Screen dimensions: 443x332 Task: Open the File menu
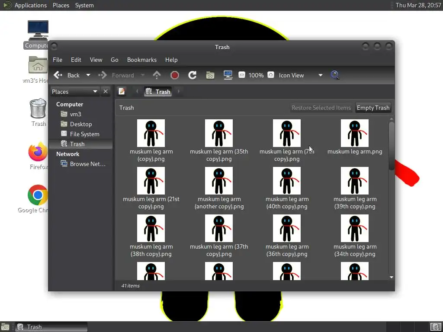click(x=58, y=60)
